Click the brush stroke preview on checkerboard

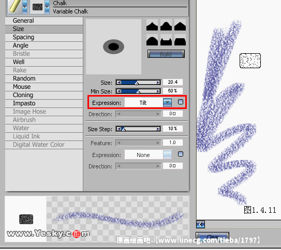click(118, 218)
